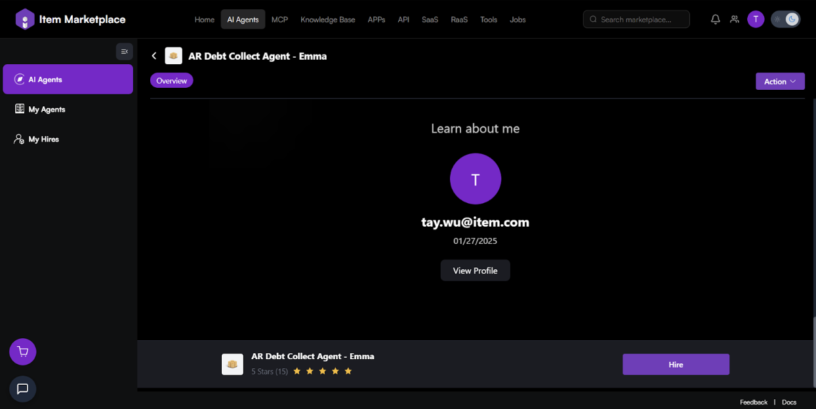Open the MCP menu item

(x=279, y=20)
